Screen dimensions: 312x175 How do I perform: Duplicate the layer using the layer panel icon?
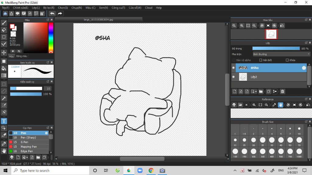268,91
